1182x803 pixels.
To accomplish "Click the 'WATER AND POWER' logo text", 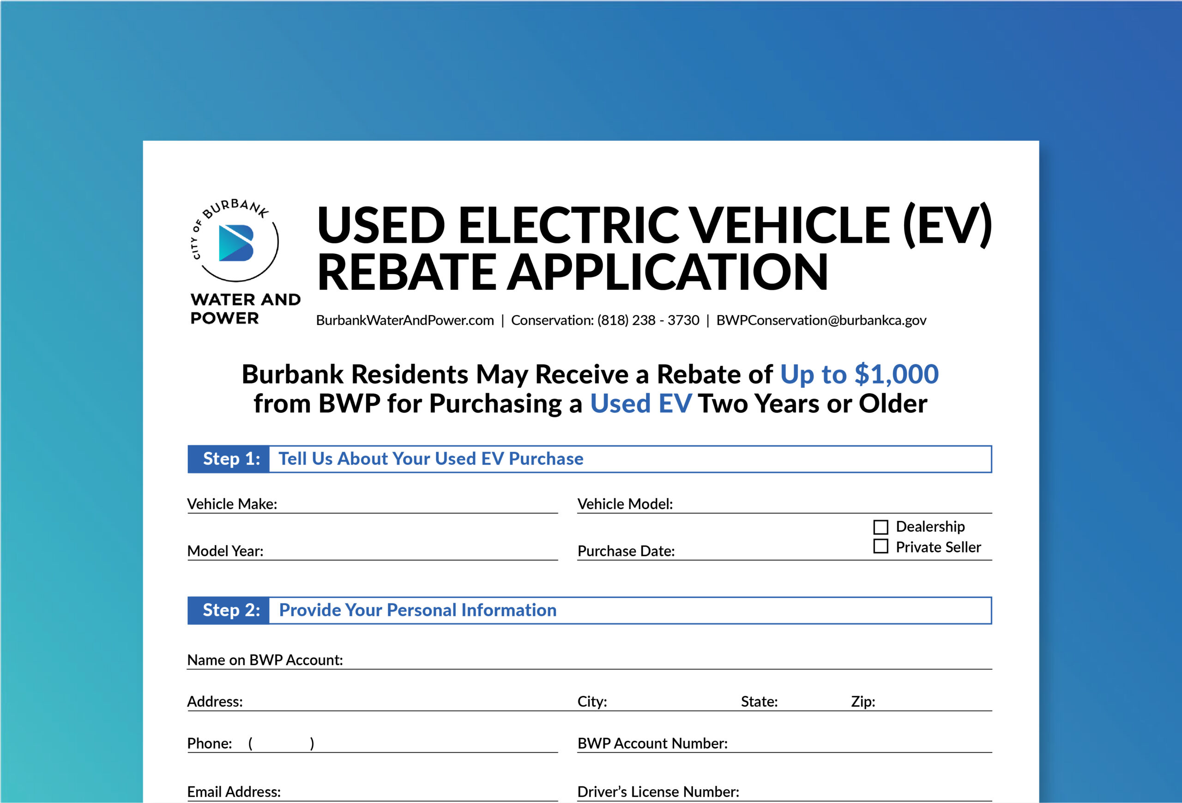I will click(245, 308).
